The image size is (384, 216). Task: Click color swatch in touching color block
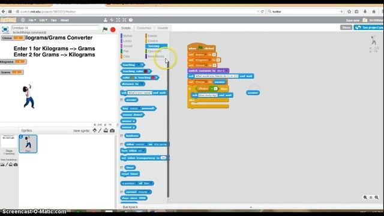145,71
